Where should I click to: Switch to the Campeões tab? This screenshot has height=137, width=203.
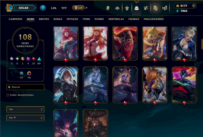point(15,19)
